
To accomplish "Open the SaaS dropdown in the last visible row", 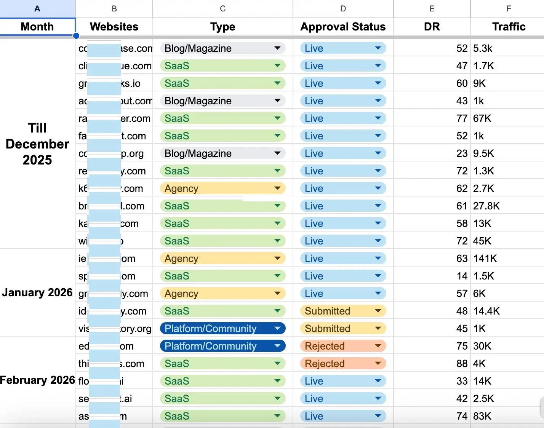I will point(277,416).
